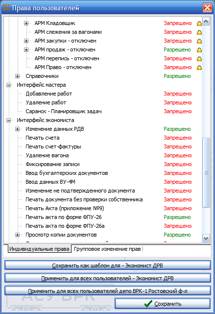The height and width of the screenshot is (314, 215).
Task: Select the Индивидуальные права tab
Action: point(39,249)
